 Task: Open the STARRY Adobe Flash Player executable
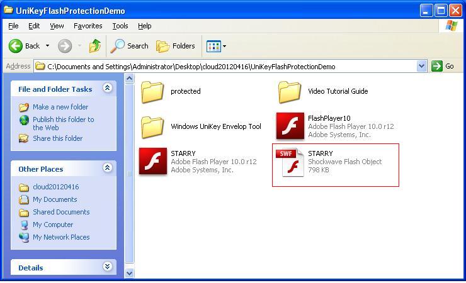pos(152,162)
